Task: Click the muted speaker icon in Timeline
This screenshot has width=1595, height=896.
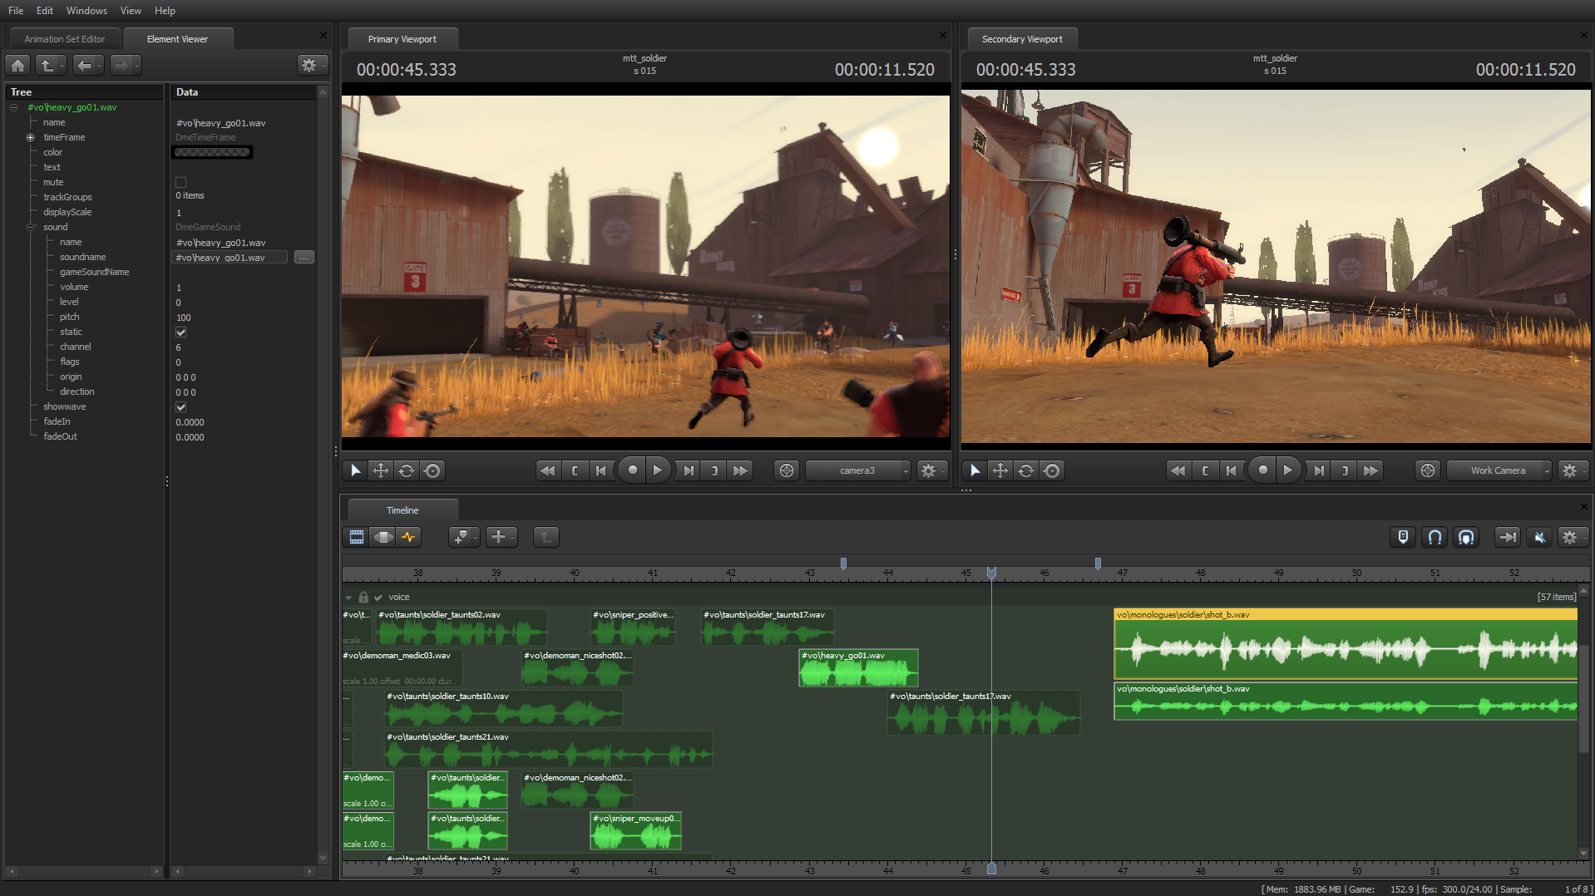Action: [1538, 537]
